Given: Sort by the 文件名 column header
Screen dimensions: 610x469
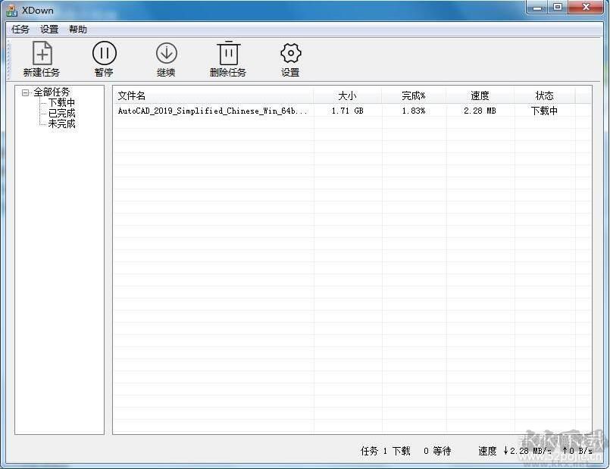Looking at the screenshot, I should pos(213,95).
